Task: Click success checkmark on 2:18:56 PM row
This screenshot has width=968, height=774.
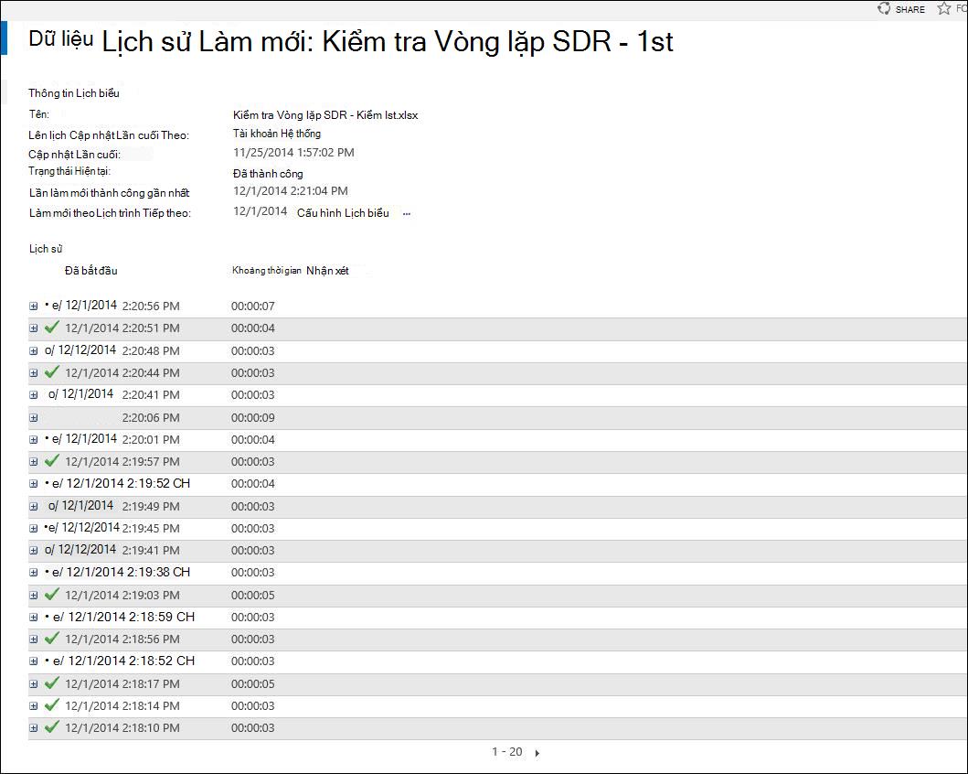Action: click(x=52, y=638)
